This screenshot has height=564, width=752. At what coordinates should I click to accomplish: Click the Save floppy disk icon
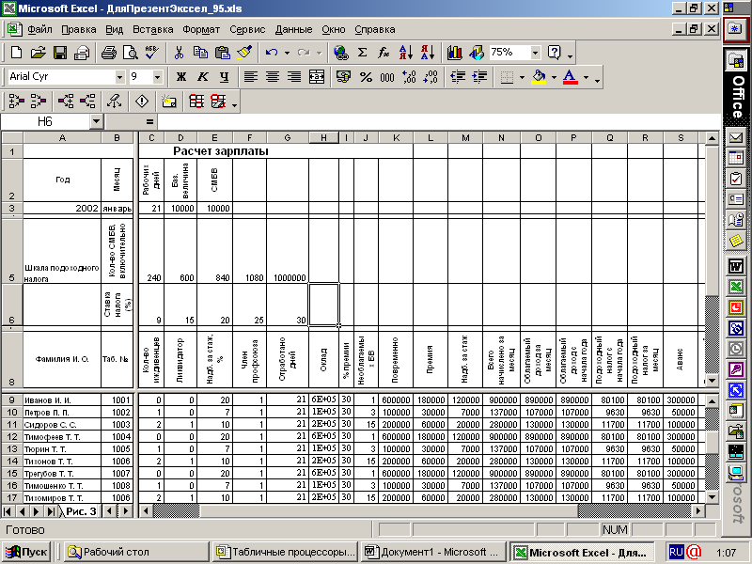coord(58,53)
